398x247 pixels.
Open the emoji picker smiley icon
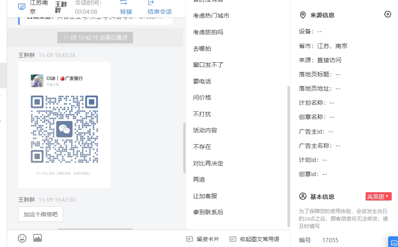(22, 238)
